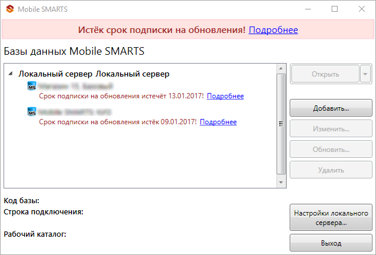Click the Обновить... button
Image resolution: width=376 pixels, height=255 pixels.
coord(331,150)
